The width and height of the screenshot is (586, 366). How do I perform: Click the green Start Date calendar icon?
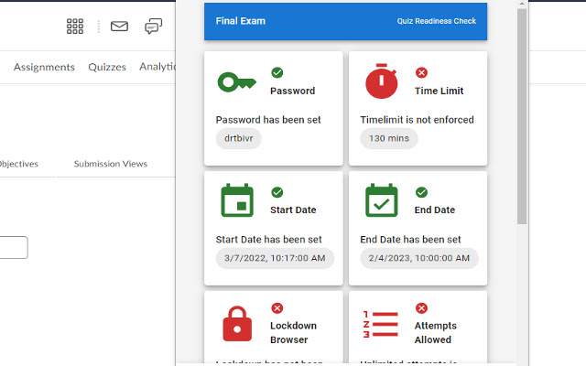[x=237, y=200]
